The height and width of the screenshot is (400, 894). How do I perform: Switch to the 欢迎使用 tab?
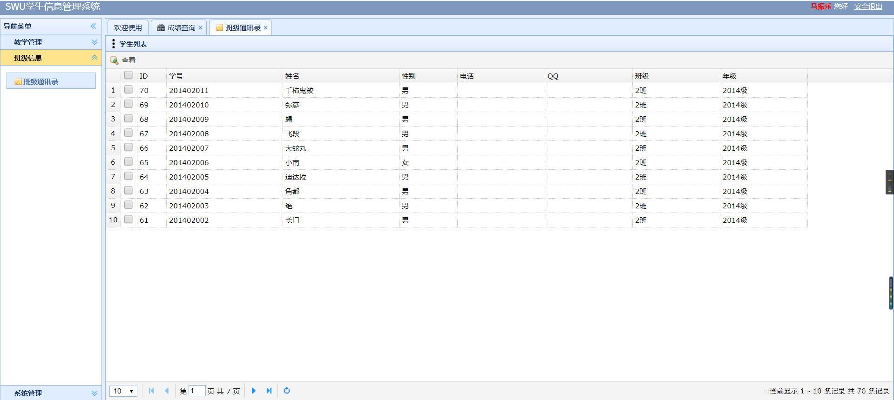[x=128, y=28]
